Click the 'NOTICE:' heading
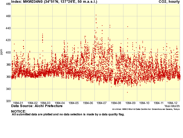 [18, 111]
